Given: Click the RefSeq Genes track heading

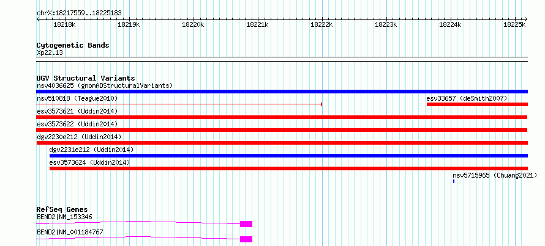Looking at the screenshot, I should tap(62, 209).
